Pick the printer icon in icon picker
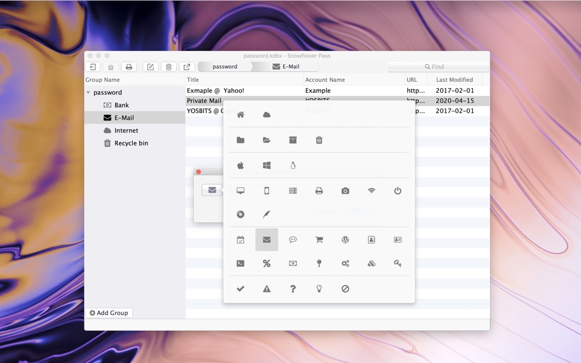The height and width of the screenshot is (363, 581). [319, 191]
